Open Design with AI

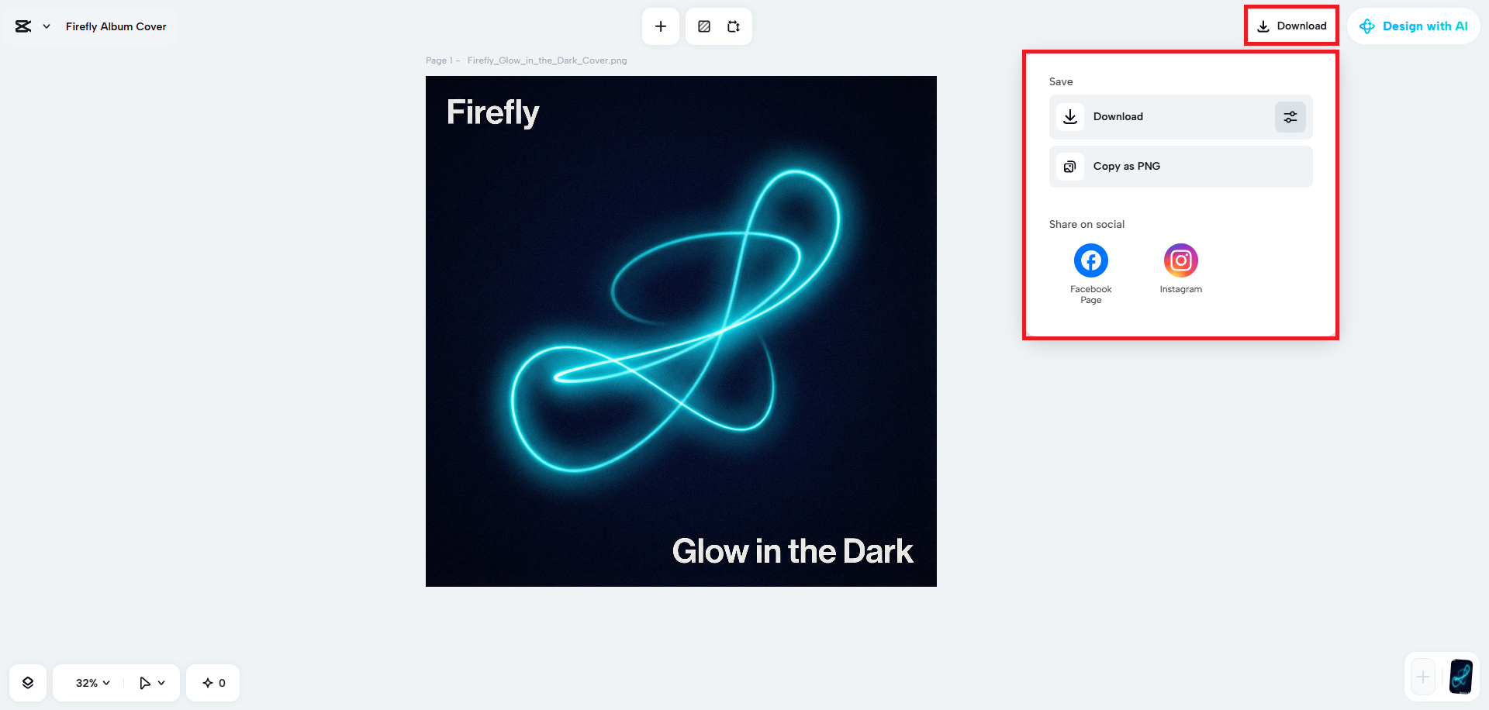click(1414, 26)
